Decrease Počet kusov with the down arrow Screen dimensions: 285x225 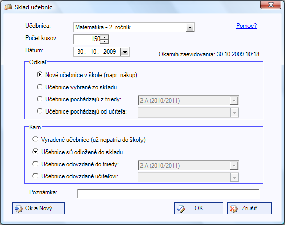coord(104,42)
